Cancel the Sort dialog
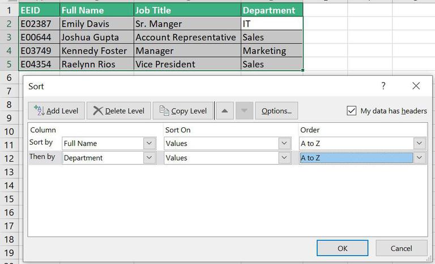 (x=402, y=248)
